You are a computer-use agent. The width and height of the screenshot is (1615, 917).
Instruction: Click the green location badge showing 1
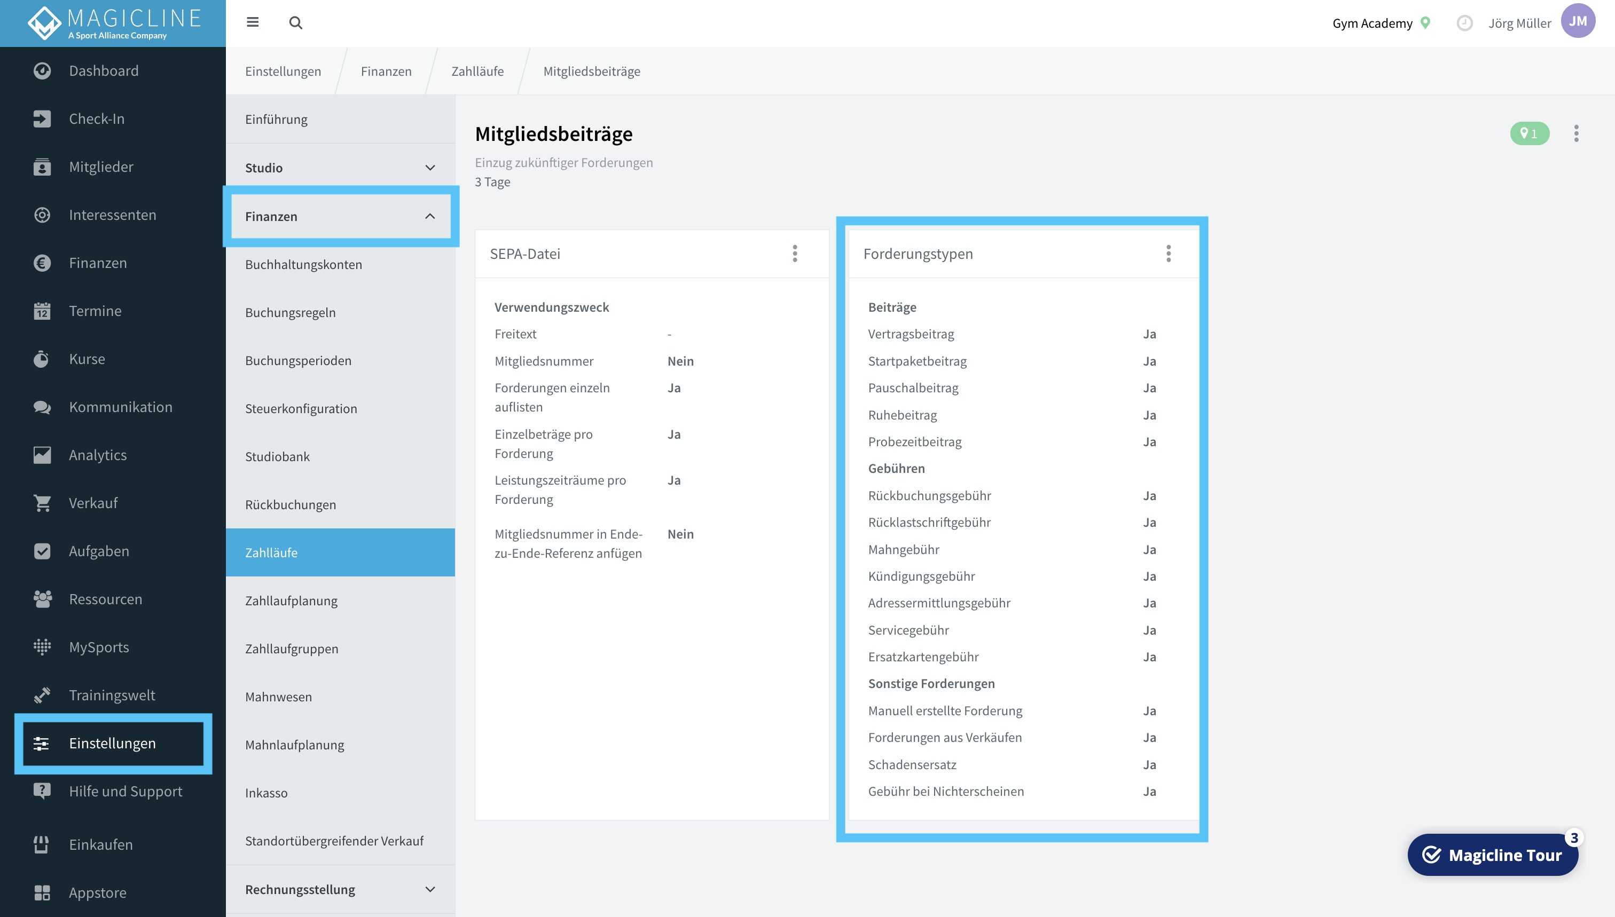[x=1530, y=133]
